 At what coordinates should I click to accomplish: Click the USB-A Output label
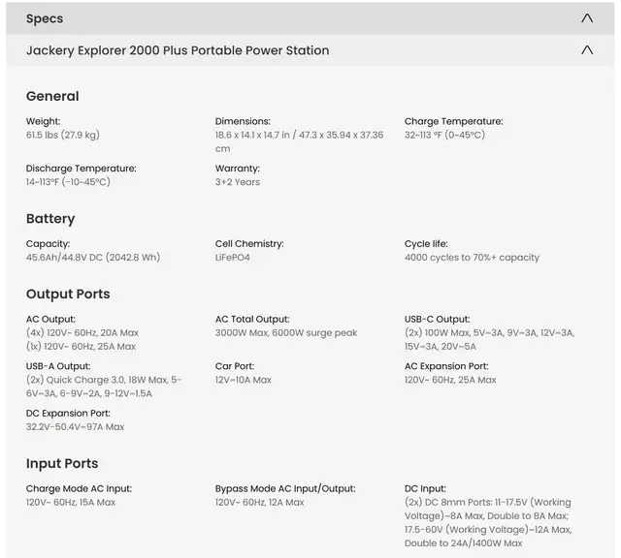click(58, 366)
